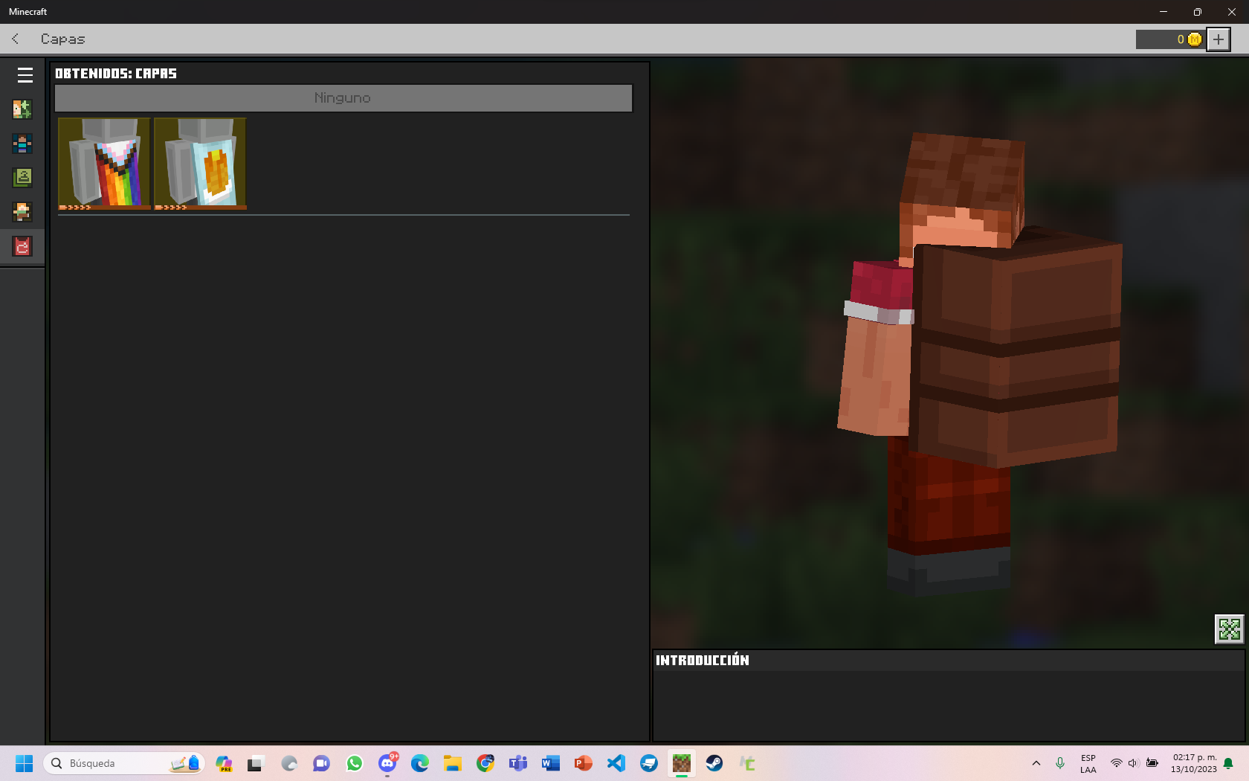Click the Minecoin balance showing 0
The width and height of the screenshot is (1249, 781).
coord(1170,39)
